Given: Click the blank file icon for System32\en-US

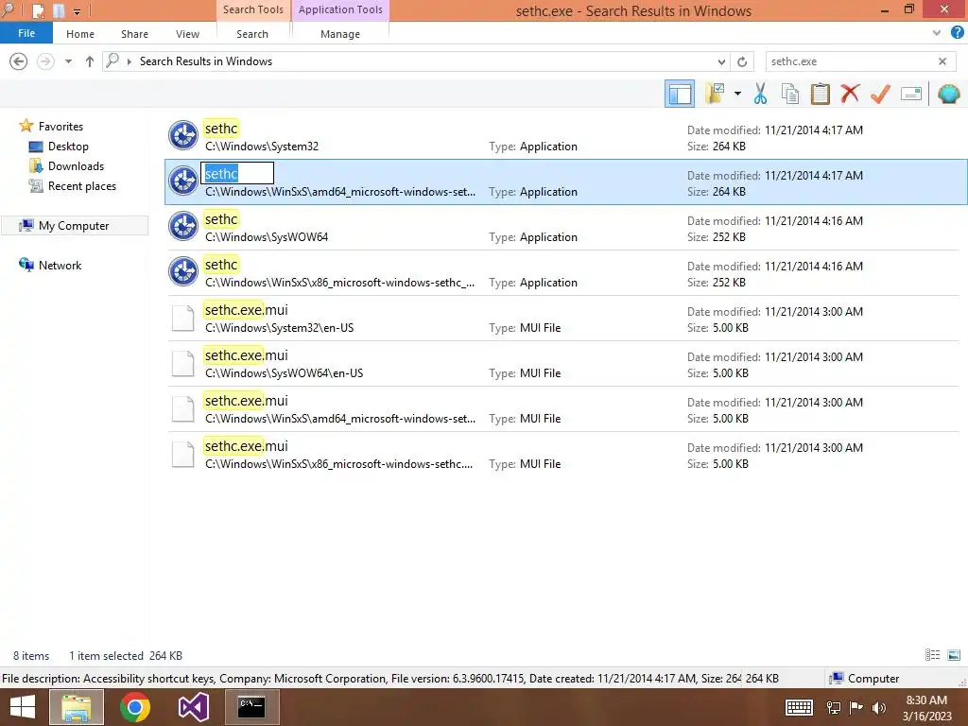Looking at the screenshot, I should (x=182, y=318).
